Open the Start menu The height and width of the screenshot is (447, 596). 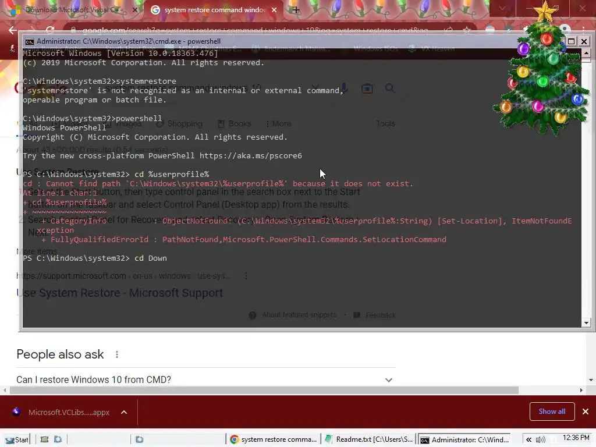(x=17, y=439)
